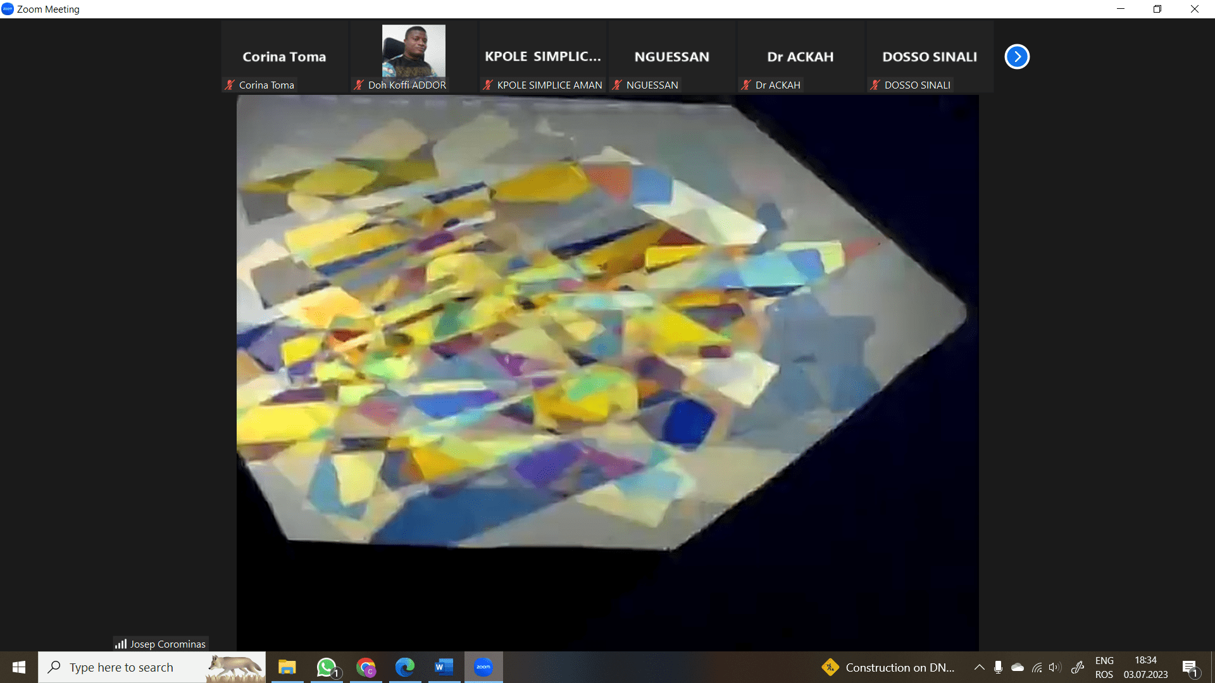Click muted mic icon for KPOLE SIMPLICE AMAN
The width and height of the screenshot is (1215, 683).
click(488, 85)
